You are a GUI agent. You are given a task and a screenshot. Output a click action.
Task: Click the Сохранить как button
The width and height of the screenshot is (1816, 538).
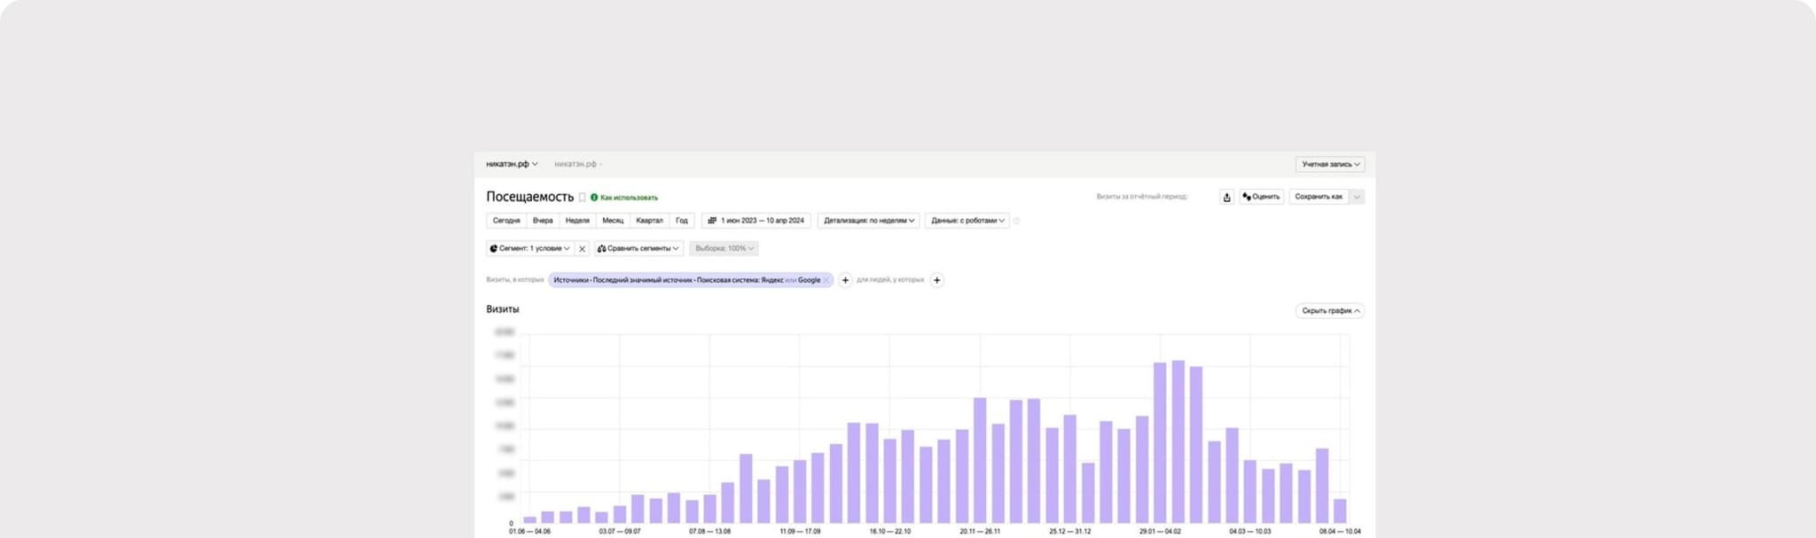point(1319,197)
